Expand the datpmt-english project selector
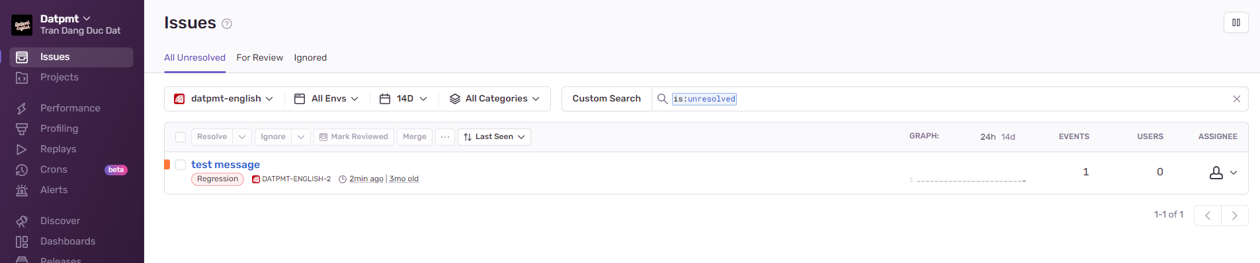Screen dimensions: 1260x263 point(224,99)
